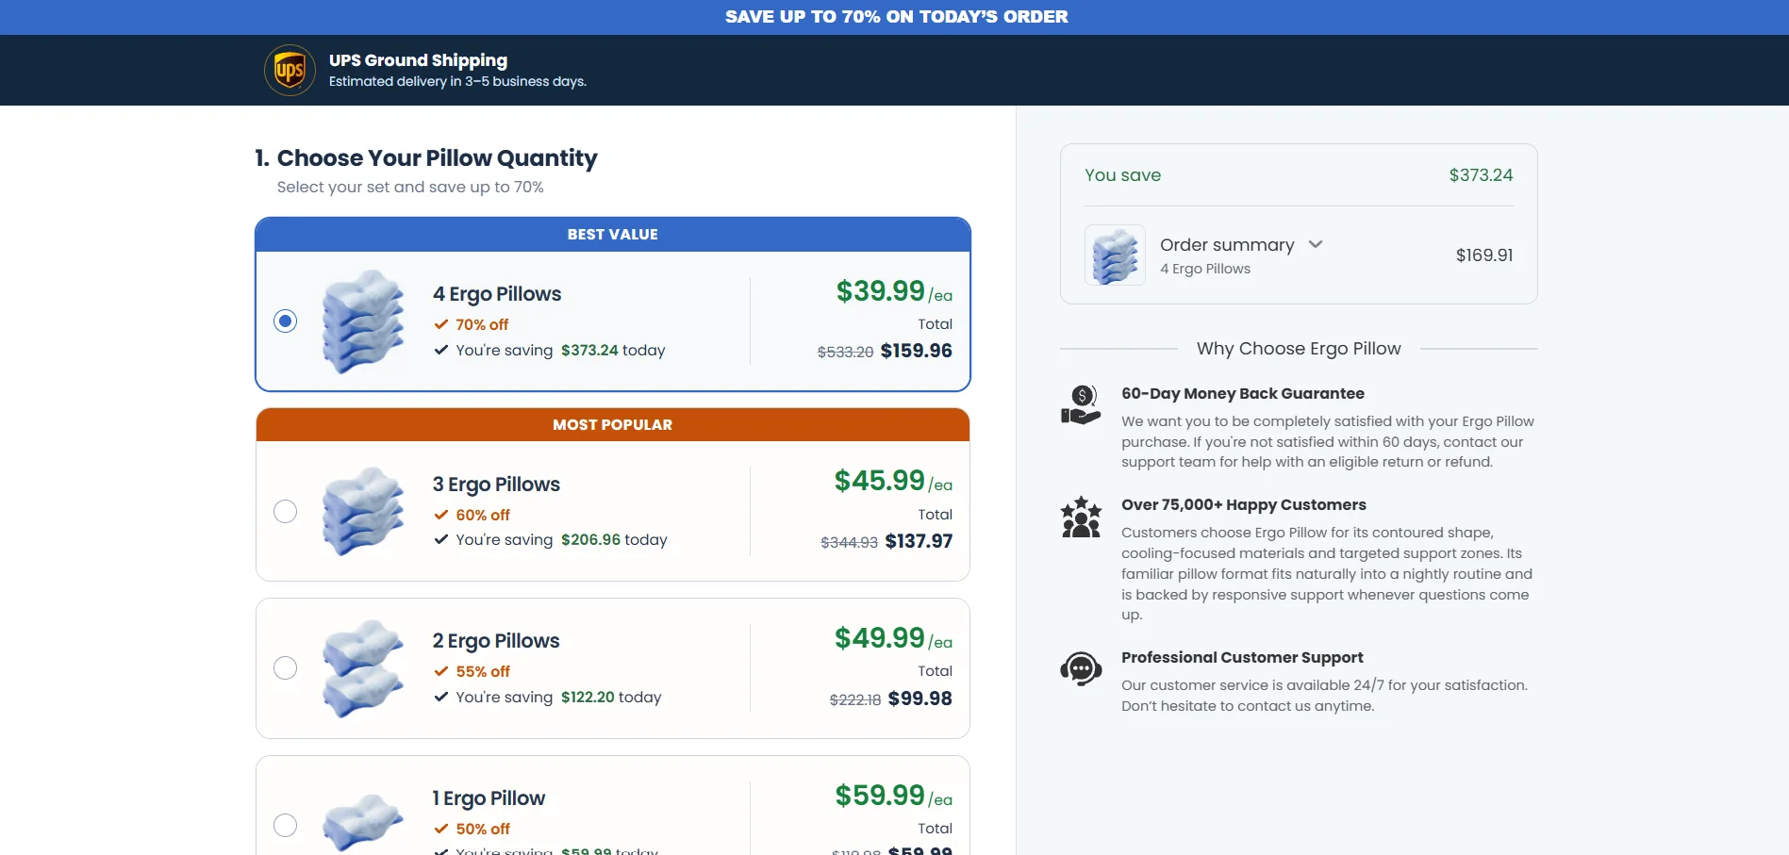1789x855 pixels.
Task: Click the '50% off' label
Action: (483, 829)
